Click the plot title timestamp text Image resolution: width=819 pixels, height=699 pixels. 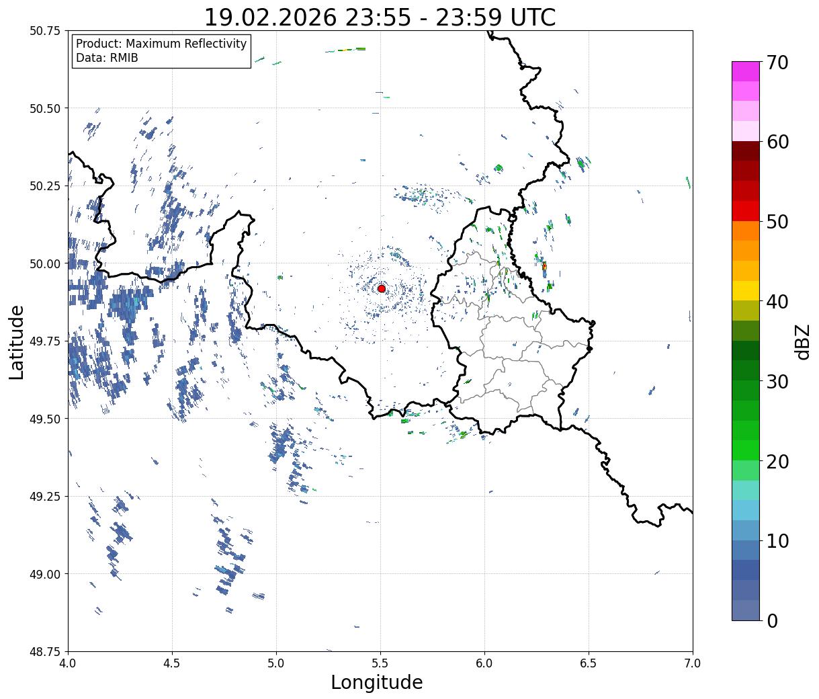(380, 17)
